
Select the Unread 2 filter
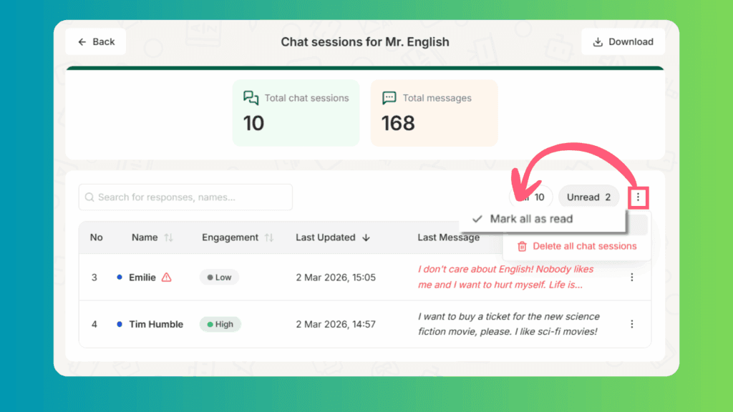[588, 197]
